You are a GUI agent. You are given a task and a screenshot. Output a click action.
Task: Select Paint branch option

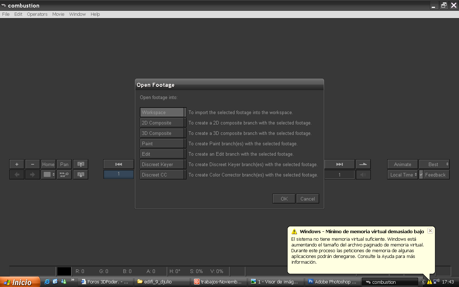click(x=163, y=143)
